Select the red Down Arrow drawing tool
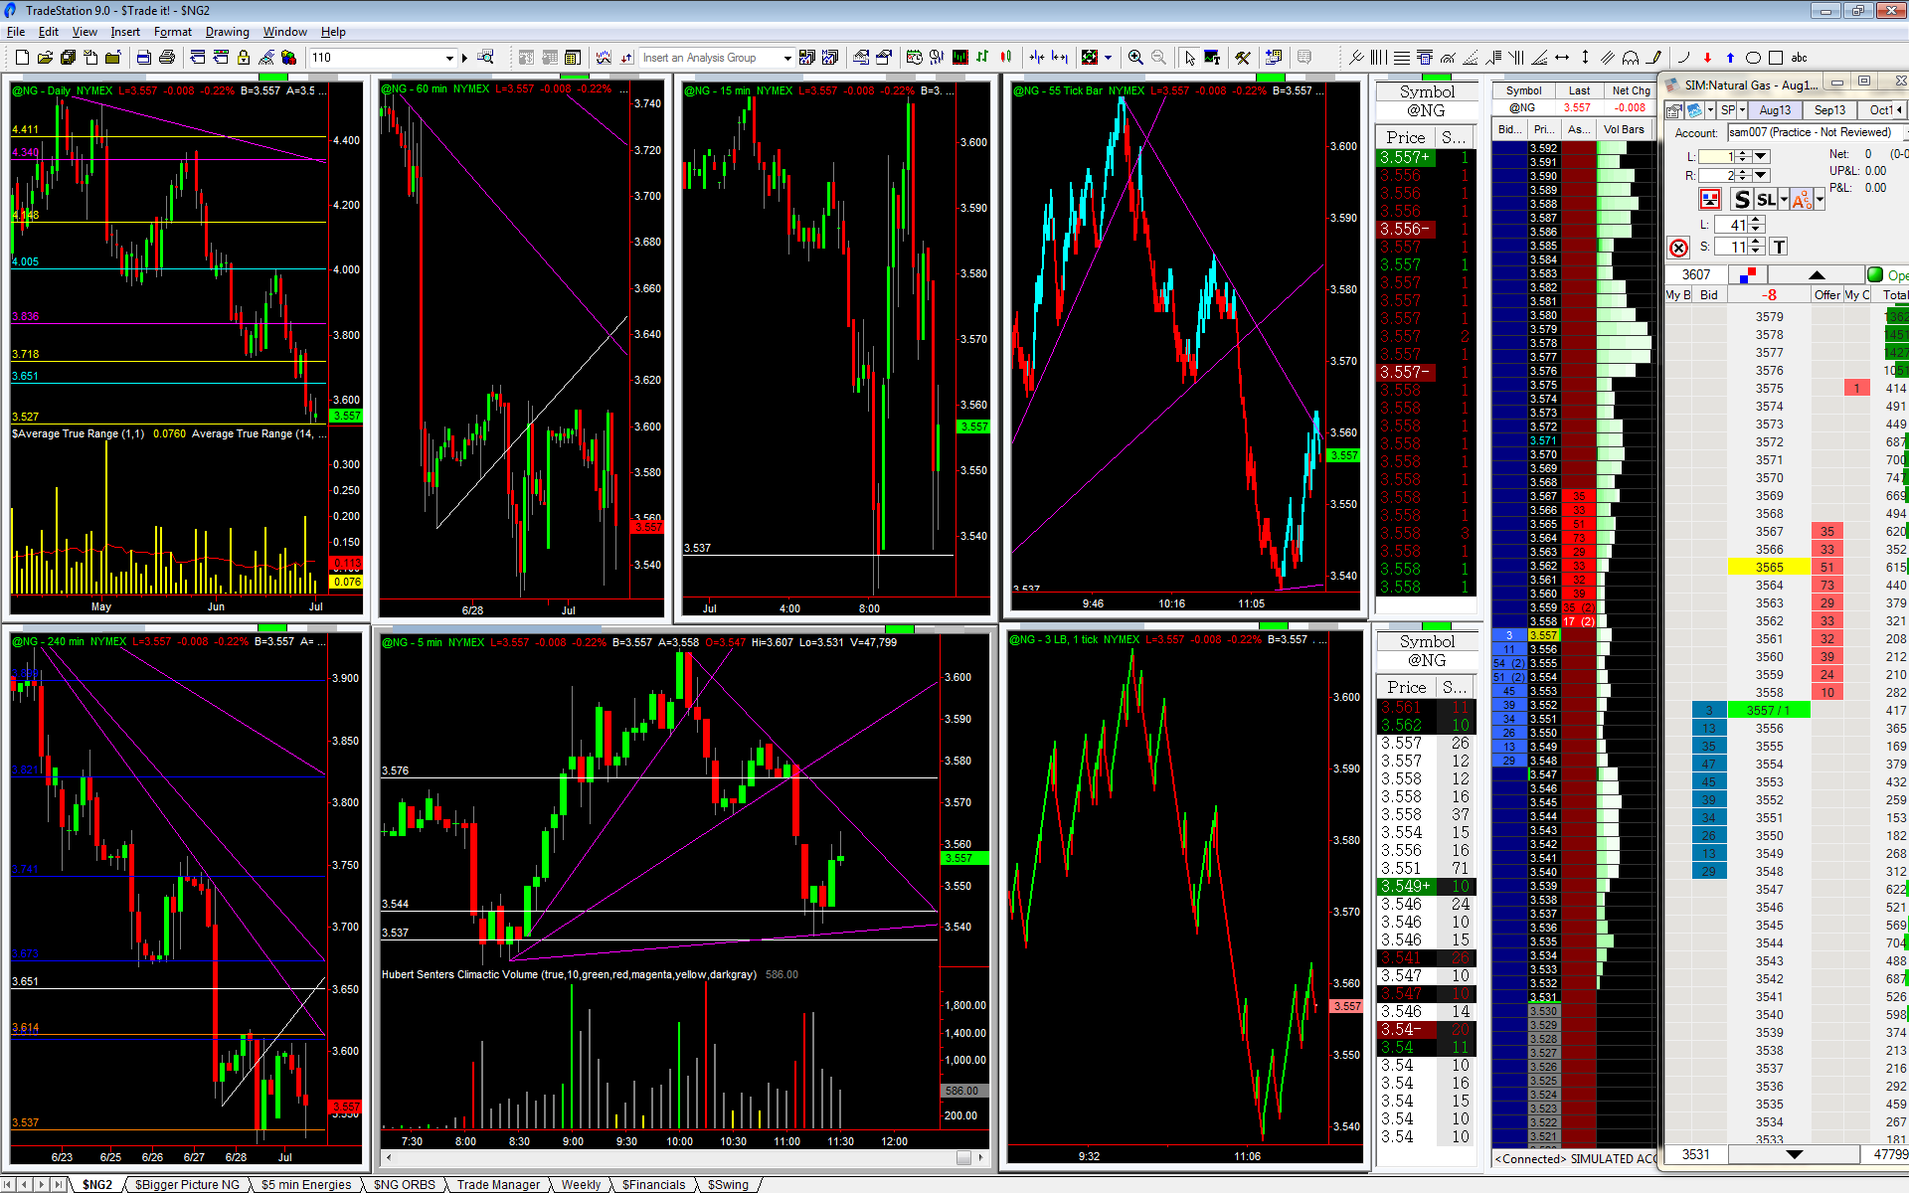Viewport: 1909px width, 1193px height. 1707,58
